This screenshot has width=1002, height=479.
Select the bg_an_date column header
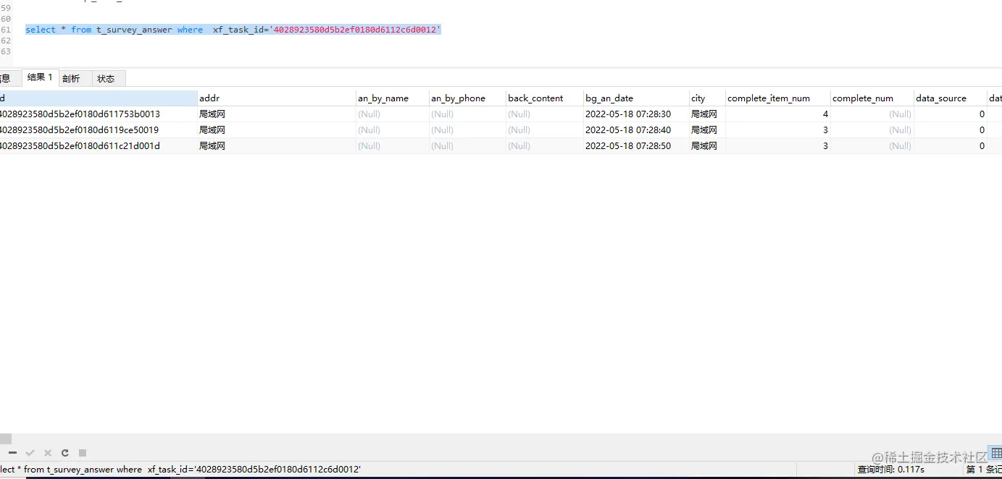point(636,98)
